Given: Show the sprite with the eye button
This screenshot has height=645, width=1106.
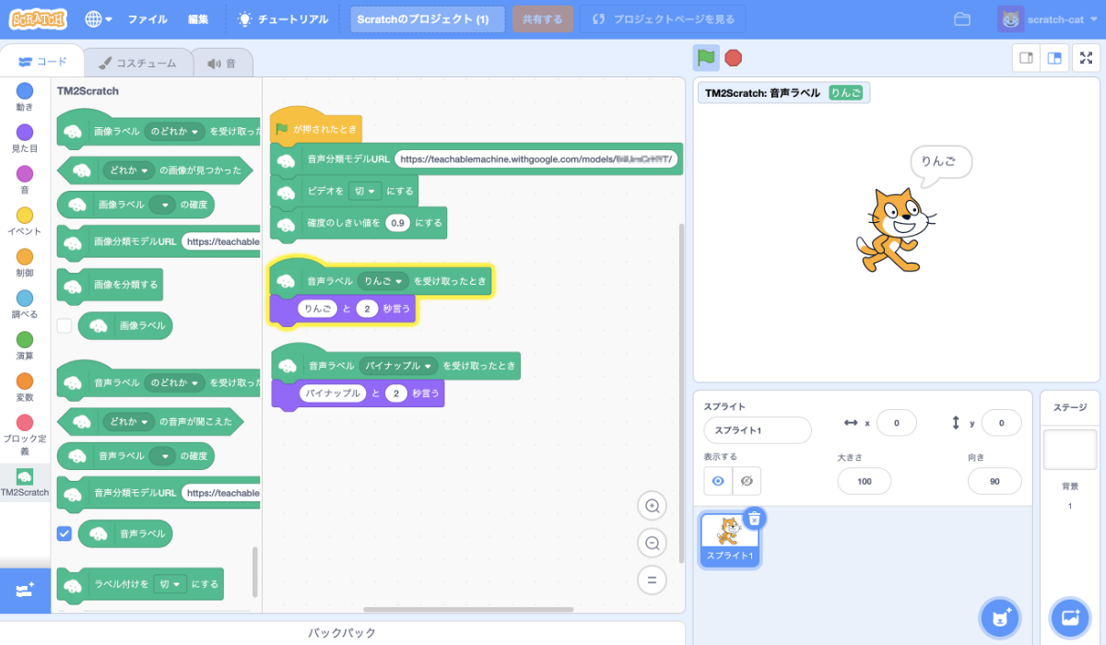Looking at the screenshot, I should click(x=718, y=481).
